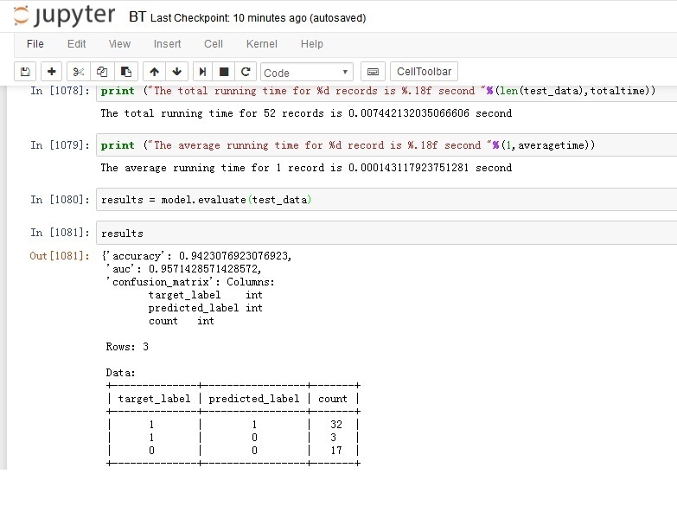
Task: Interrupt kernel with the stop icon
Action: point(224,72)
